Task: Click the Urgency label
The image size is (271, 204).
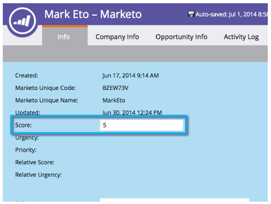Action: 27,137
